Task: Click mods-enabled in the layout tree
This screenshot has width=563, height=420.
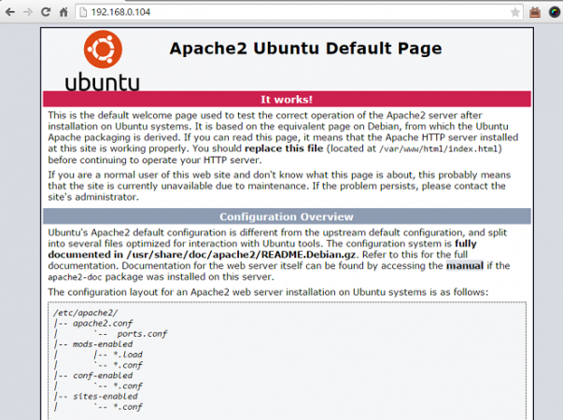Action: point(103,344)
